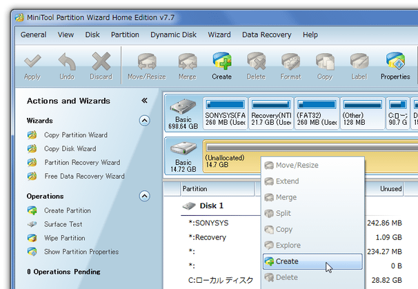Open the Data Recovery menu
This screenshot has width=418, height=289.
coord(266,34)
